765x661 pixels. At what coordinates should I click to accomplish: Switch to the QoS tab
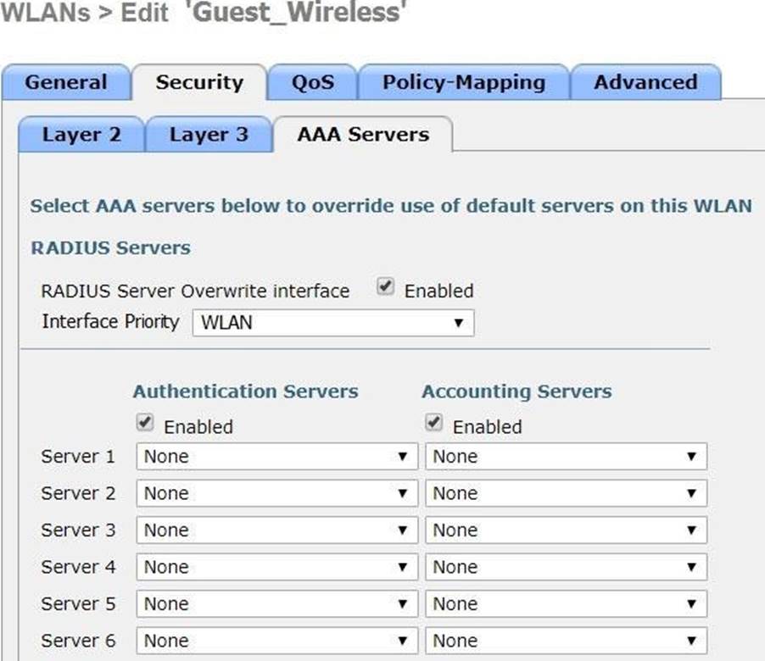[x=312, y=83]
